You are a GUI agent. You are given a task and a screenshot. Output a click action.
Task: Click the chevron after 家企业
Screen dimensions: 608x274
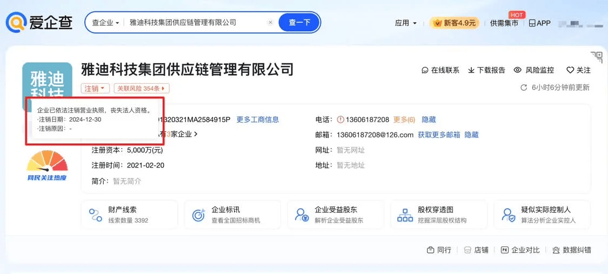pyautogui.click(x=196, y=135)
